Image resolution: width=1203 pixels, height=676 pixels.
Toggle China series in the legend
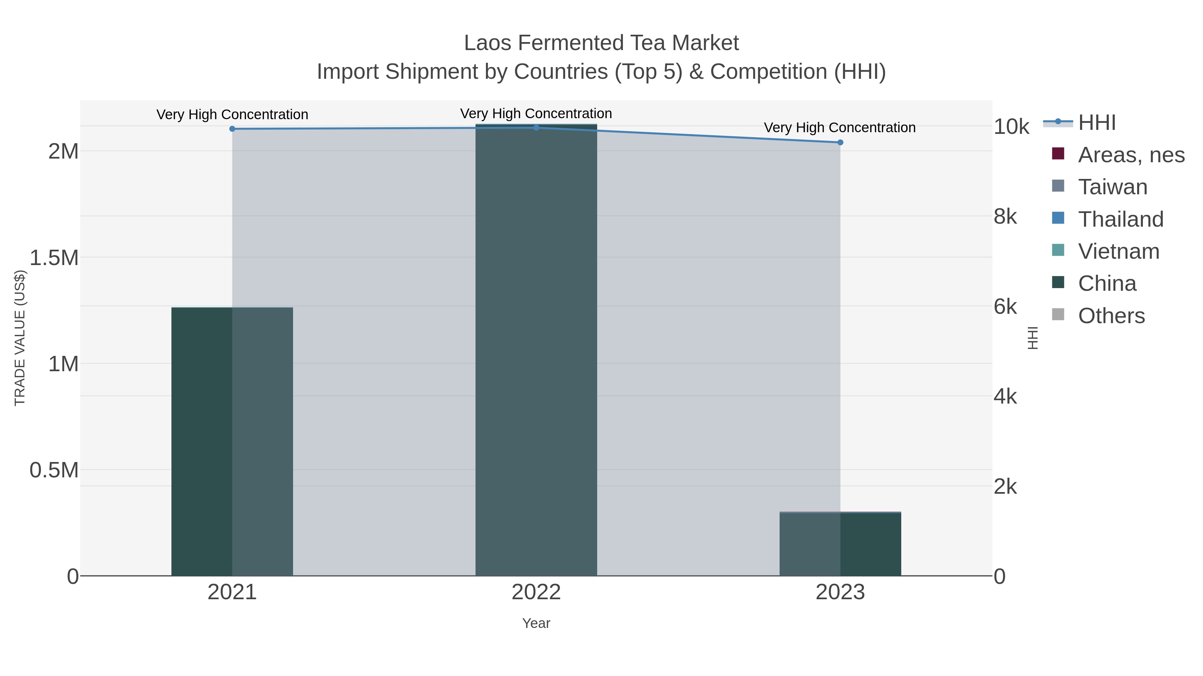(x=1094, y=284)
